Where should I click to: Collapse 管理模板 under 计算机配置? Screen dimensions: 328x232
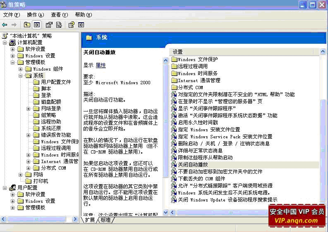[x=12, y=62]
